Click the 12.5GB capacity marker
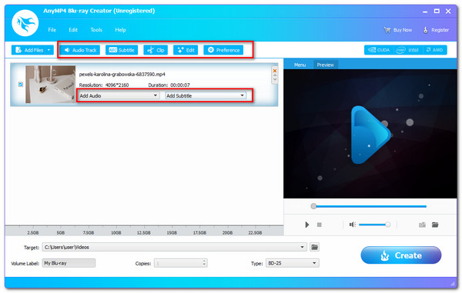Screen dimensions: 462x293 click(143, 232)
